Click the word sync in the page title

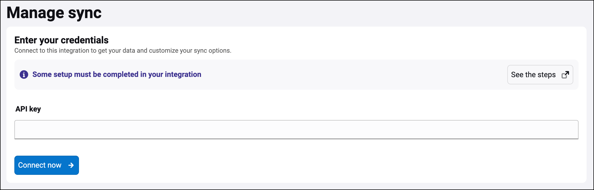(85, 13)
